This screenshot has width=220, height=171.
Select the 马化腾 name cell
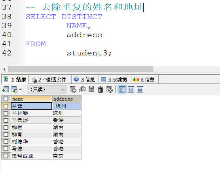pyautogui.click(x=31, y=113)
